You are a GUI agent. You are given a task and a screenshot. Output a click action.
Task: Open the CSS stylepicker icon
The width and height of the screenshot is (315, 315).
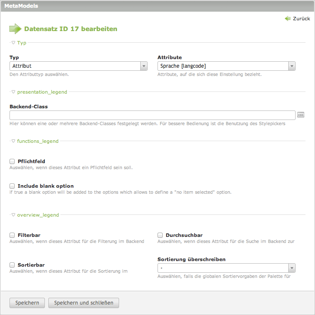click(x=301, y=115)
